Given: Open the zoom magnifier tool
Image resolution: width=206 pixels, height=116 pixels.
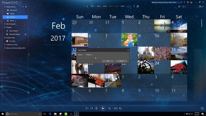Looking at the screenshot, I should point(109,108).
